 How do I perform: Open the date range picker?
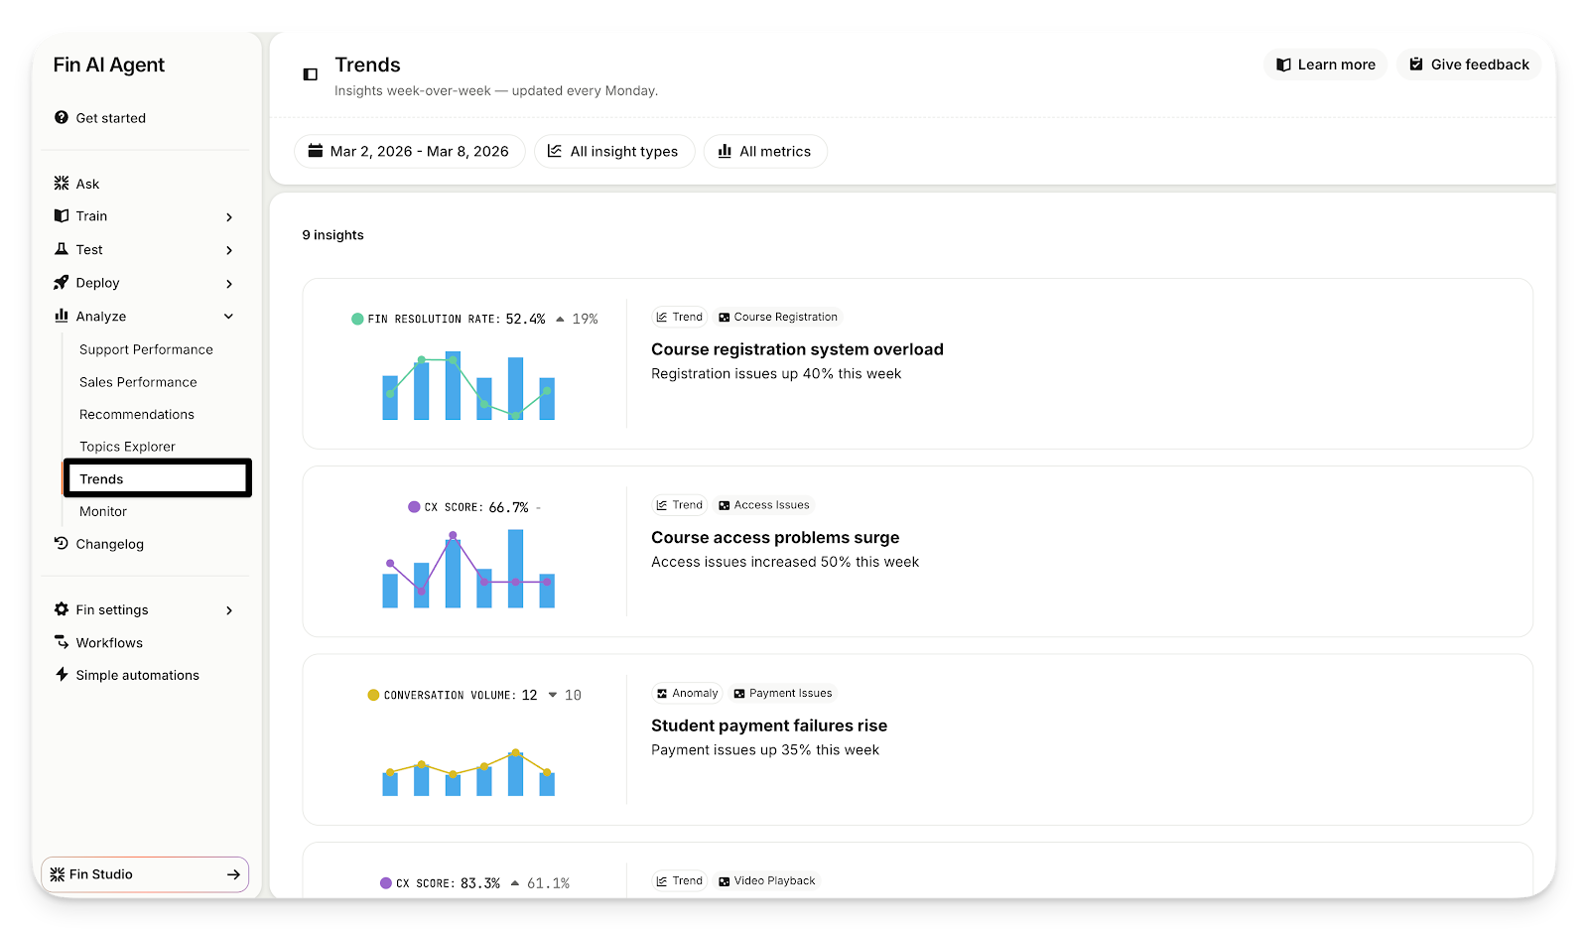pos(409,151)
